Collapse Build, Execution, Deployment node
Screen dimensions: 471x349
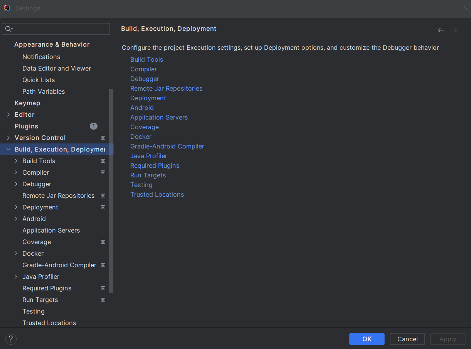point(8,149)
